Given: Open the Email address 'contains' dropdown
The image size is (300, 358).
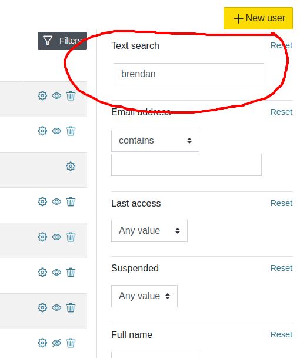Looking at the screenshot, I should [155, 141].
